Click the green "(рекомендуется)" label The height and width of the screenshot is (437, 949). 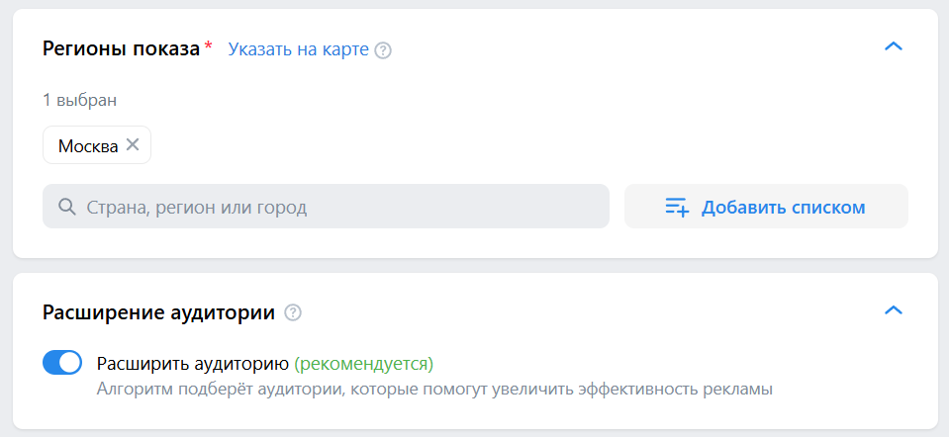(x=364, y=363)
